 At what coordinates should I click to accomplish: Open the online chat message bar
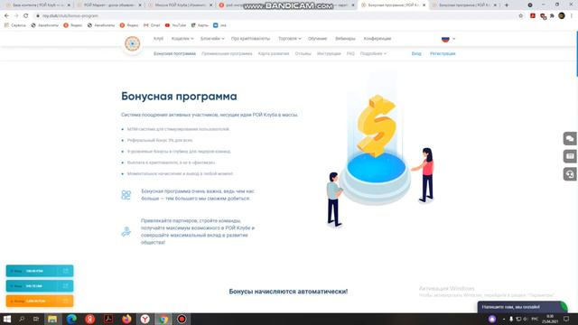coord(522,307)
